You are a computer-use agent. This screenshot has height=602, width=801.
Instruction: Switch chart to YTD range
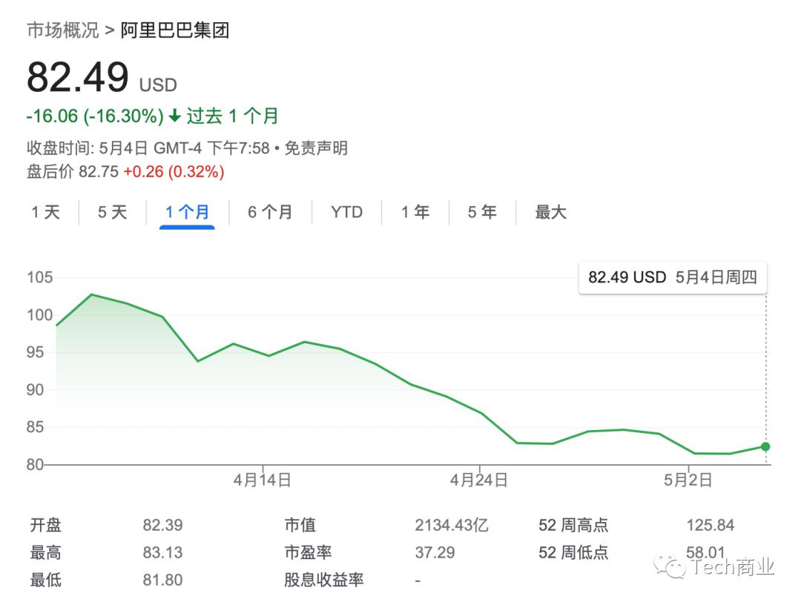(346, 212)
